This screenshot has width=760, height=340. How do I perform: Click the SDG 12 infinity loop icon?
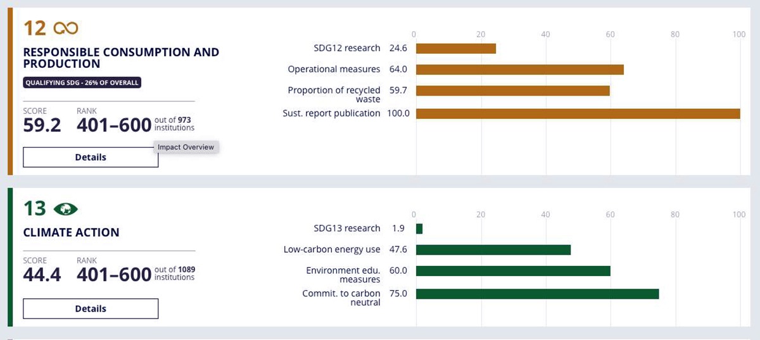pos(66,28)
